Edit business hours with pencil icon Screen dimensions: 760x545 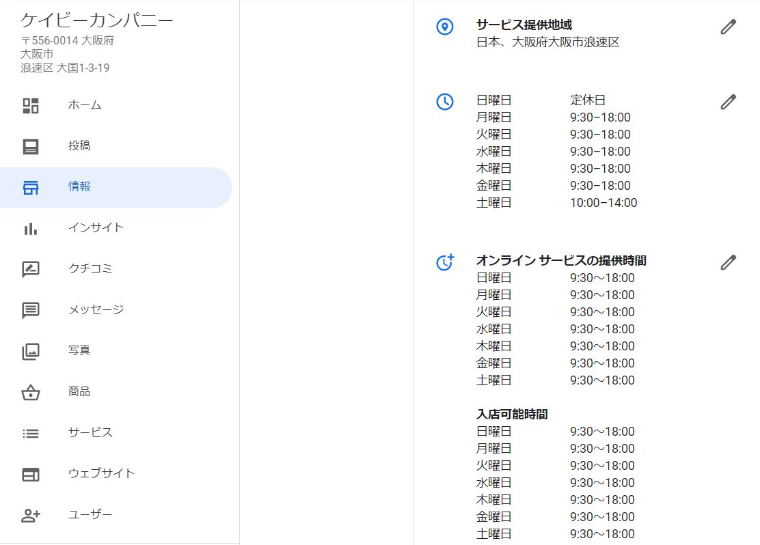pos(728,102)
